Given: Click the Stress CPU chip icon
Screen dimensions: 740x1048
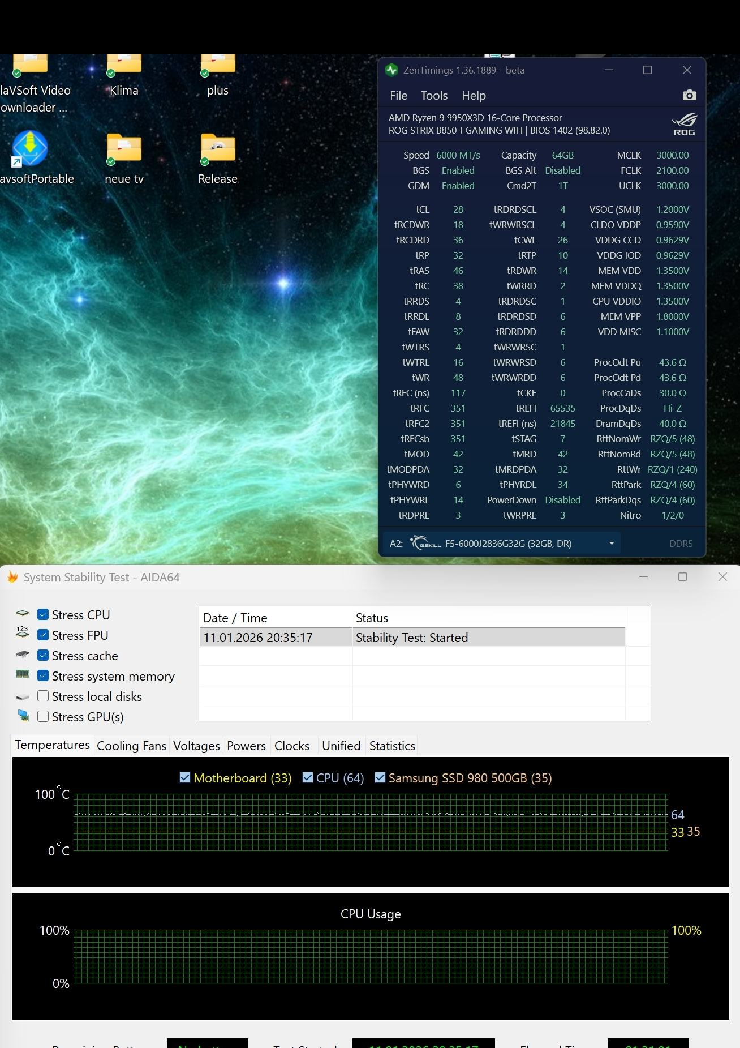Looking at the screenshot, I should tap(23, 614).
